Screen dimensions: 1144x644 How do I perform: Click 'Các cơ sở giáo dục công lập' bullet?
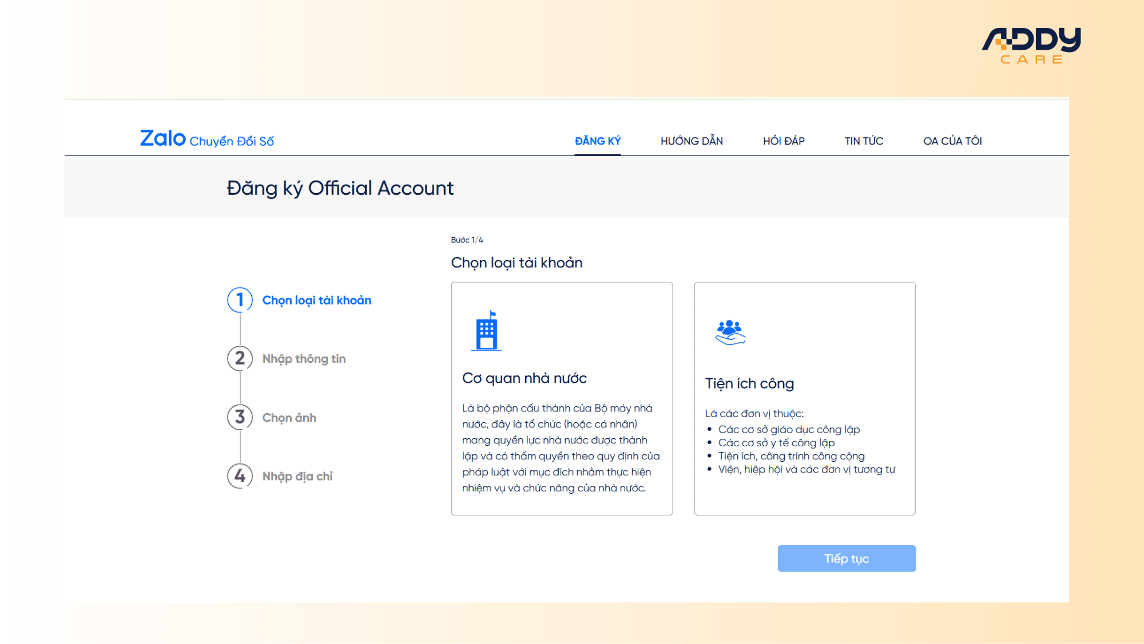click(789, 430)
